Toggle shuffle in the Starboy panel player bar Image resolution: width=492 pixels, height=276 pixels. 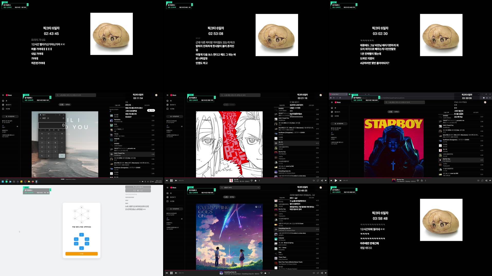pyautogui.click(x=486, y=180)
